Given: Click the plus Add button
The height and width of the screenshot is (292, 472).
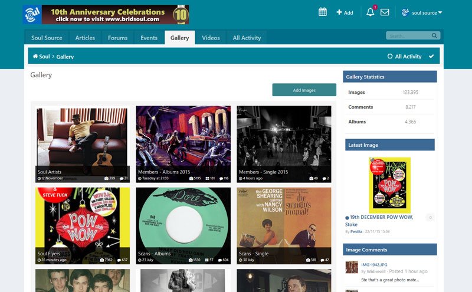Looking at the screenshot, I should point(345,12).
